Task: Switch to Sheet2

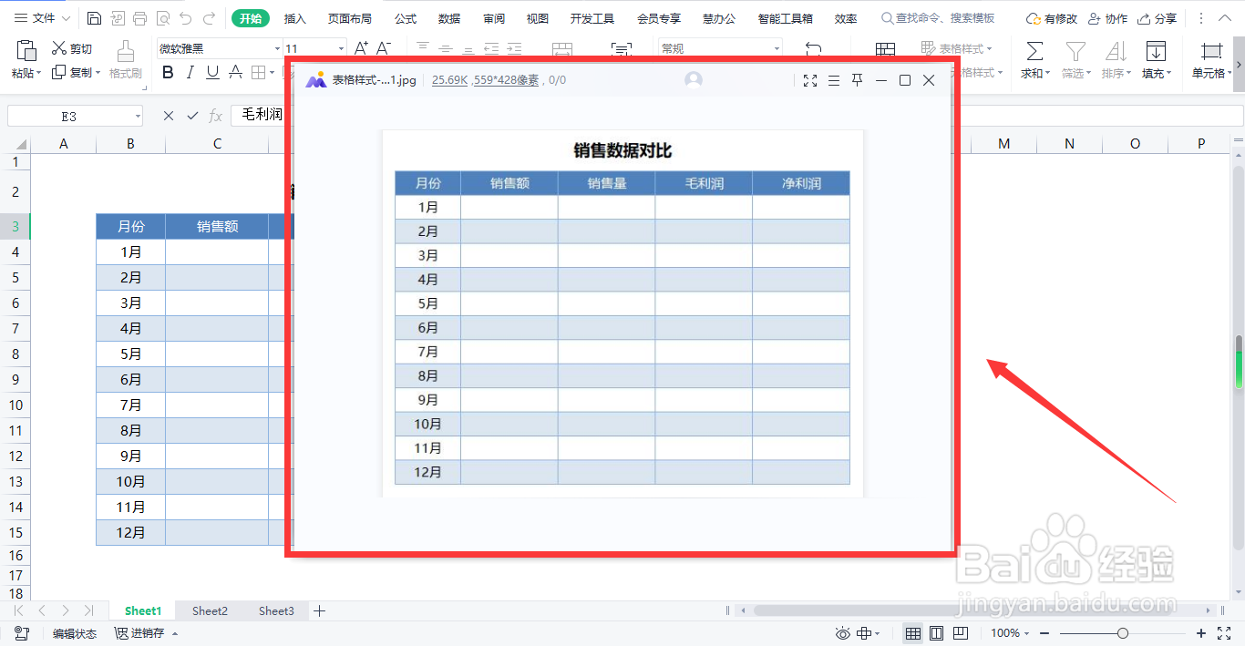Action: click(x=209, y=610)
